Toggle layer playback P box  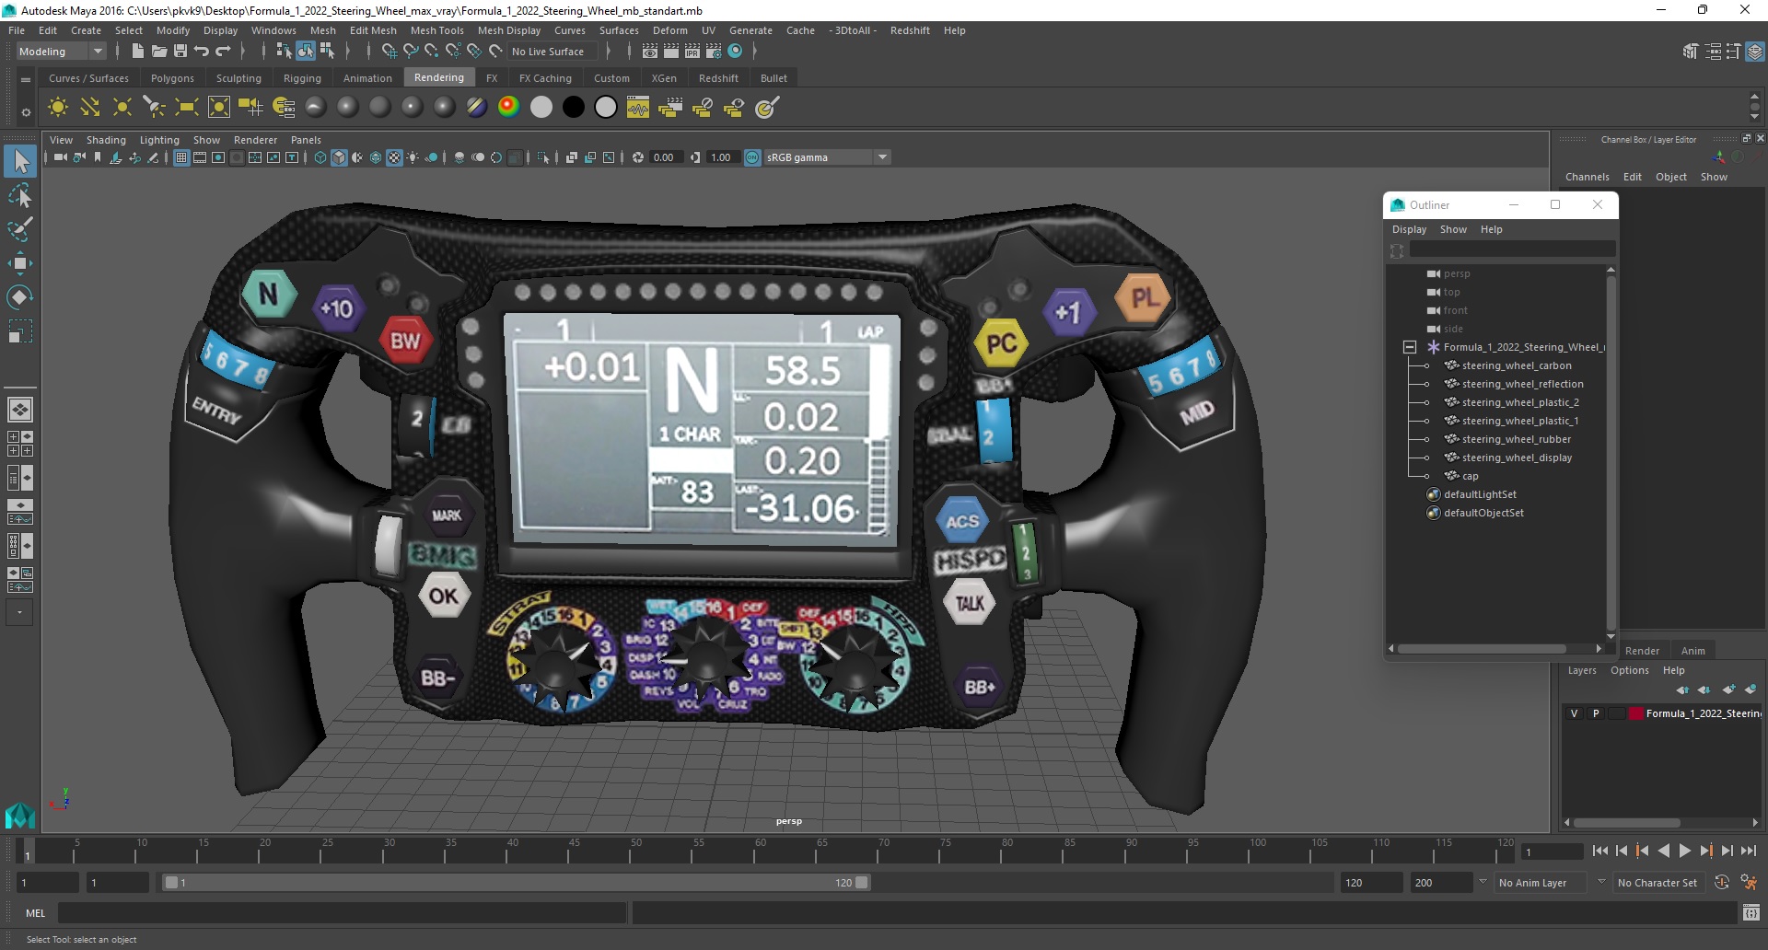coord(1596,713)
